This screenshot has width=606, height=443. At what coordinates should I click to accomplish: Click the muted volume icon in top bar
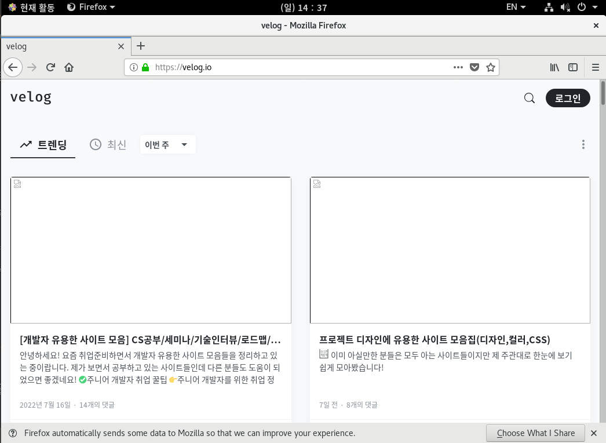[x=565, y=7]
